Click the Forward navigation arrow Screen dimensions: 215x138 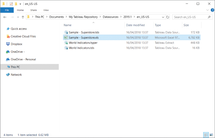coord(12,17)
